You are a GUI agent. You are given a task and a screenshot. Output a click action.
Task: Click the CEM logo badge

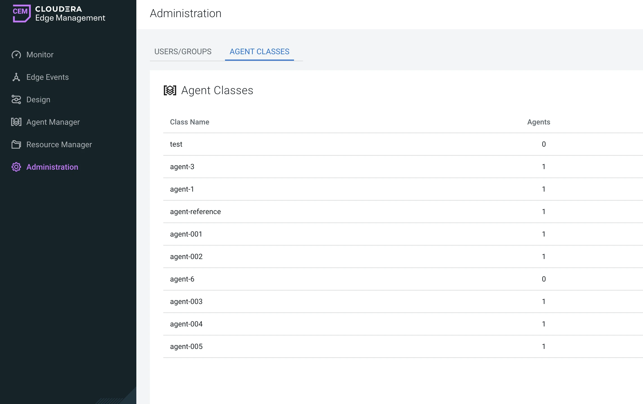coord(22,13)
